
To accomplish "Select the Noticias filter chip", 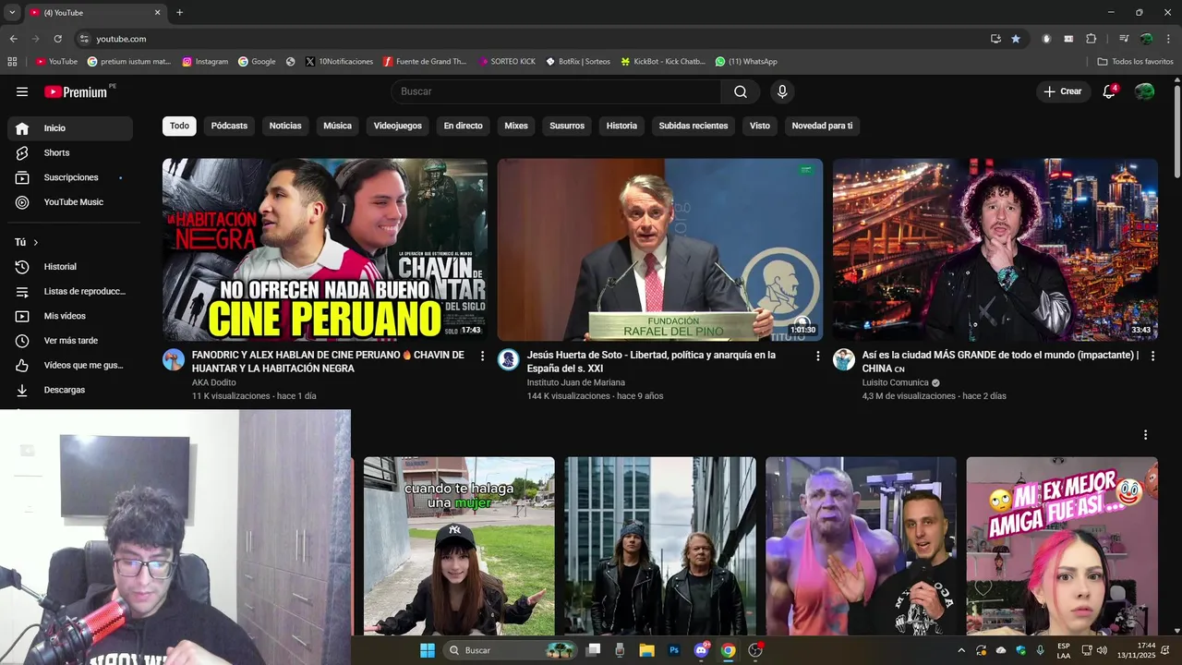I will pos(285,126).
